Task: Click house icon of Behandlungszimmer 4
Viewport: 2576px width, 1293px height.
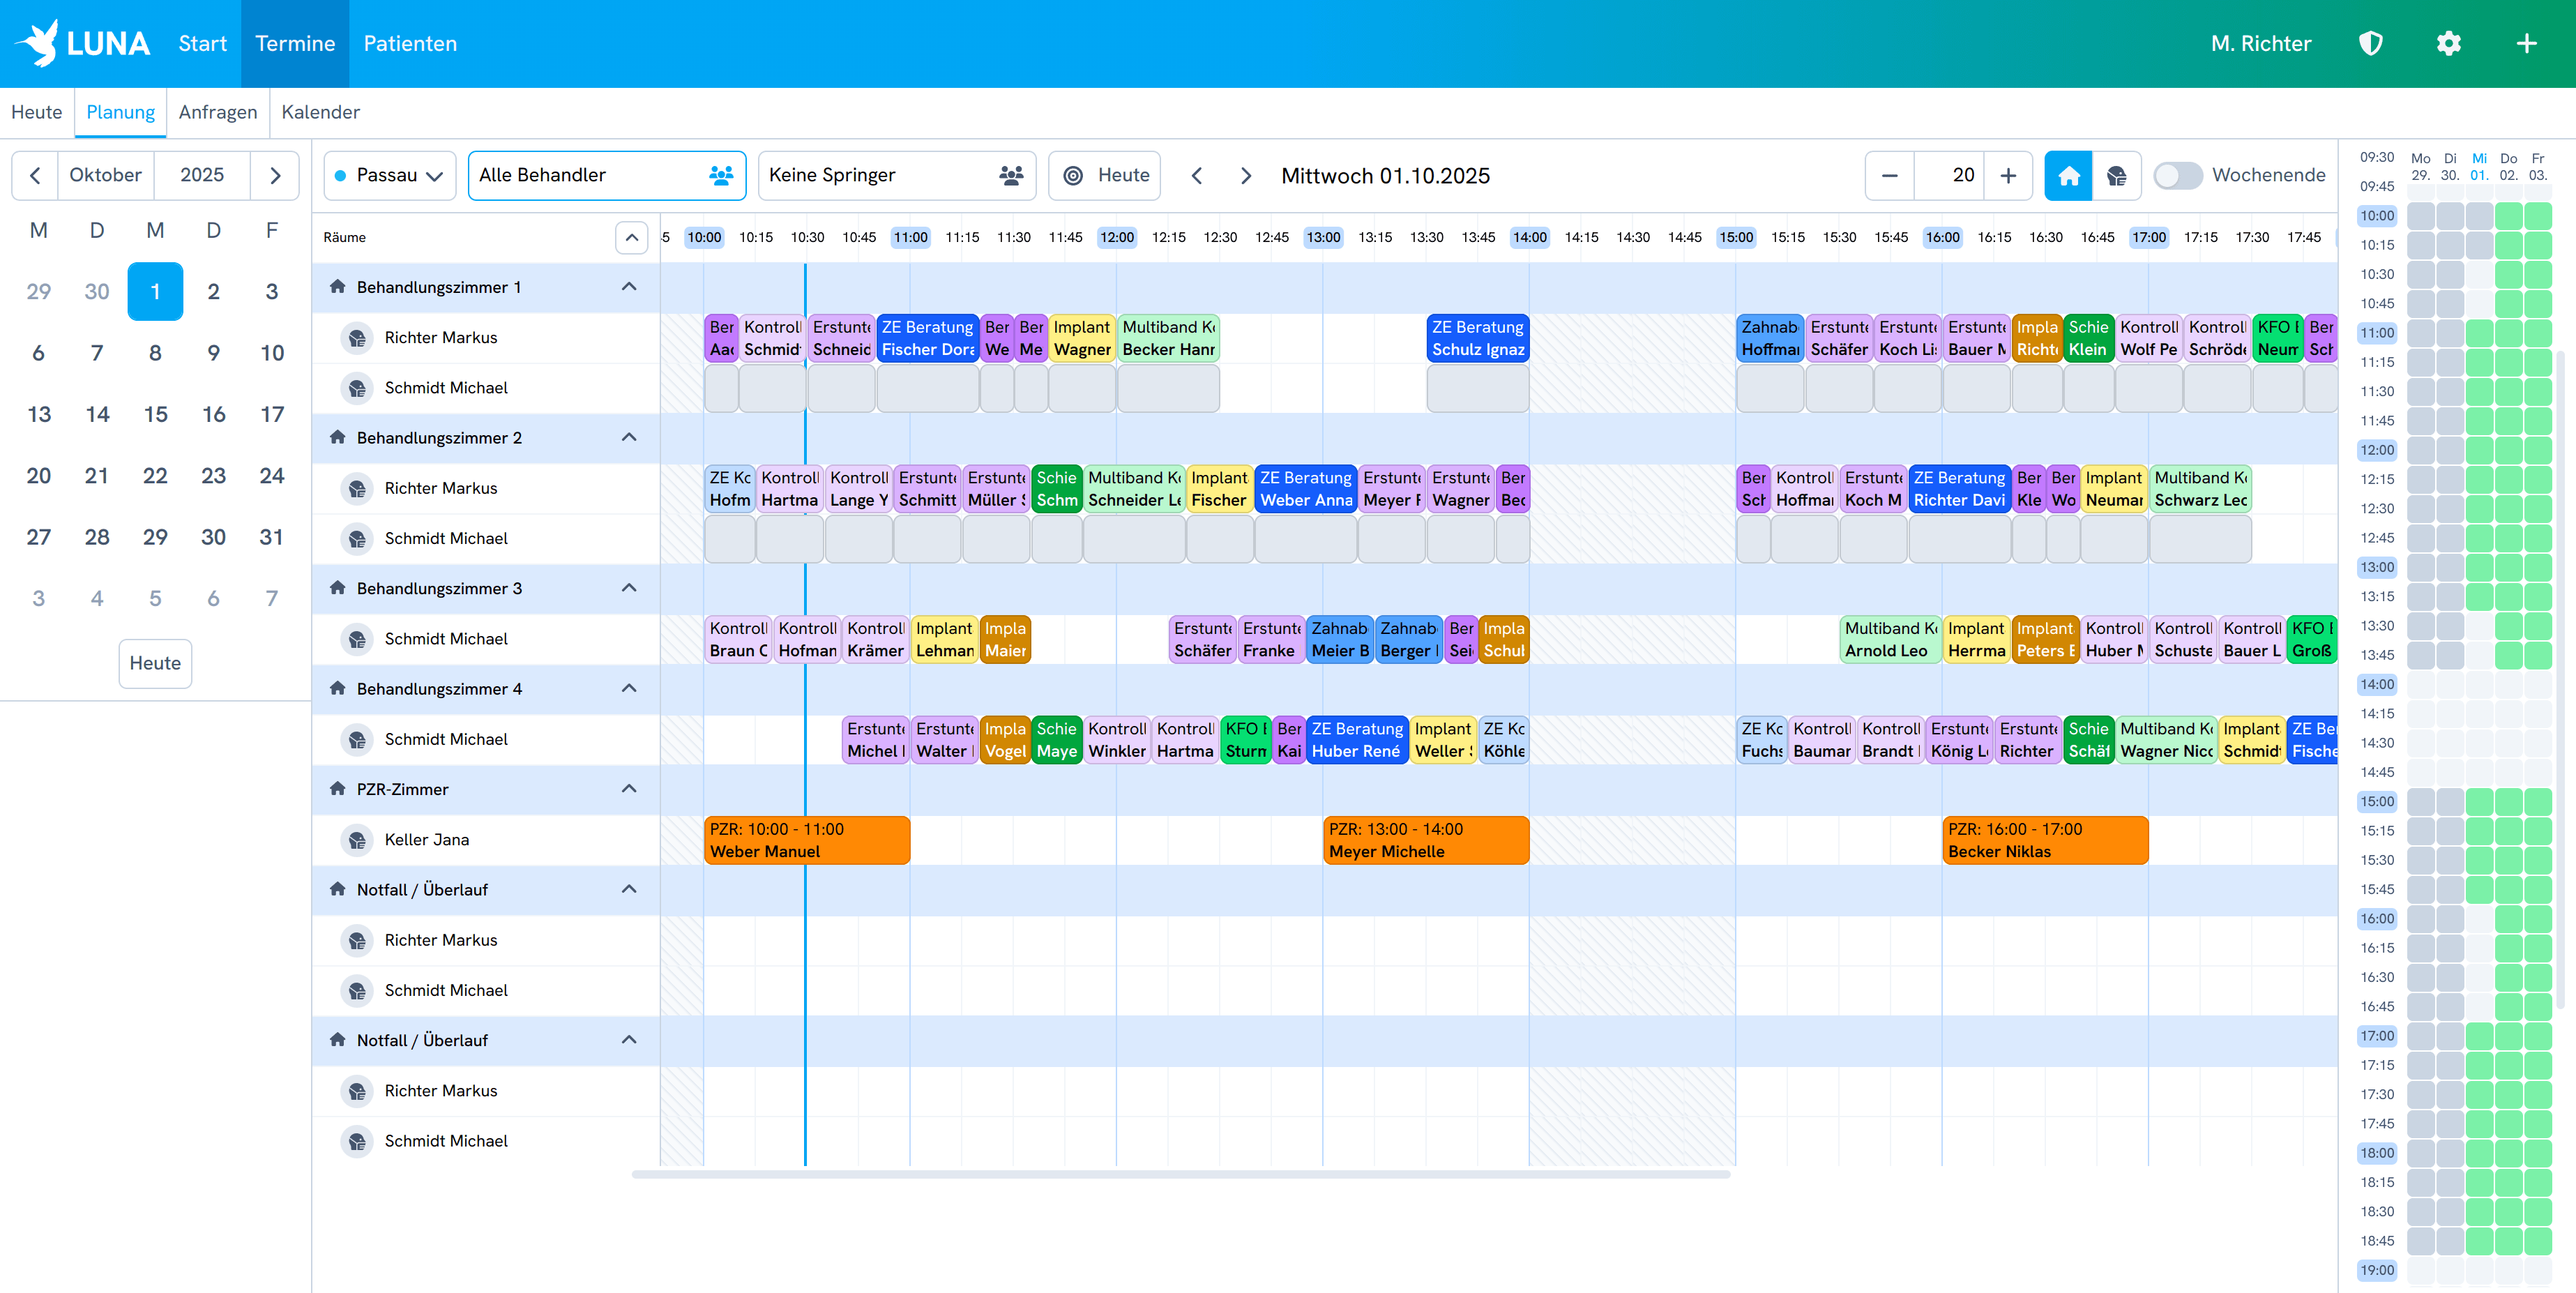Action: tap(338, 688)
